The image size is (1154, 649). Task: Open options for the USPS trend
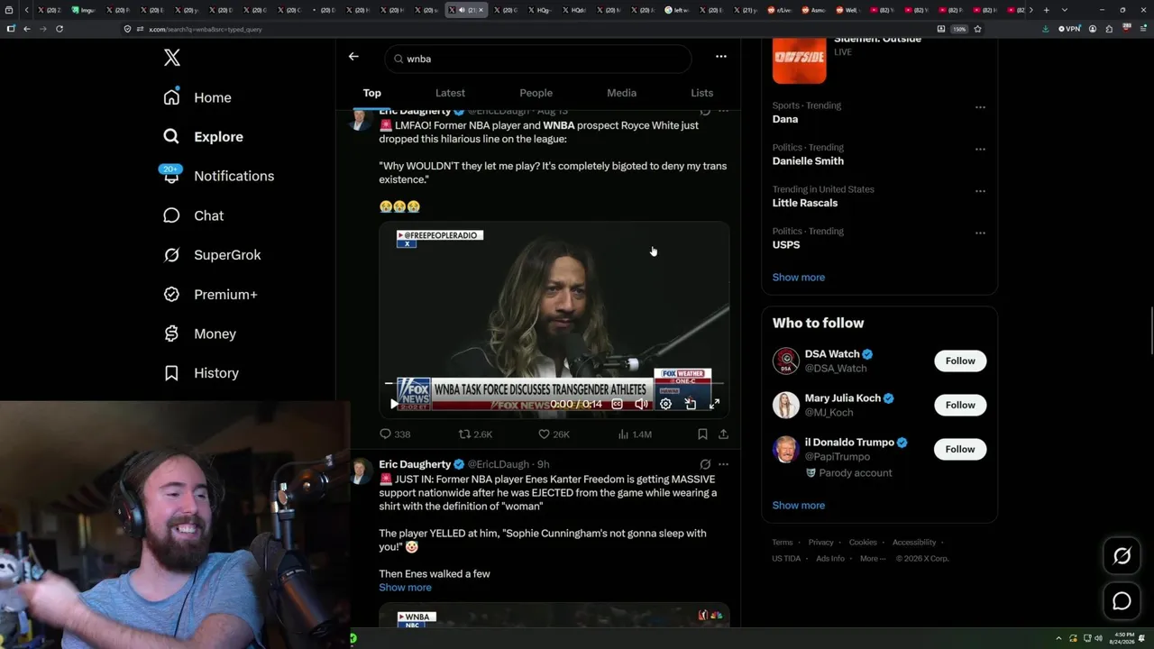click(x=980, y=233)
